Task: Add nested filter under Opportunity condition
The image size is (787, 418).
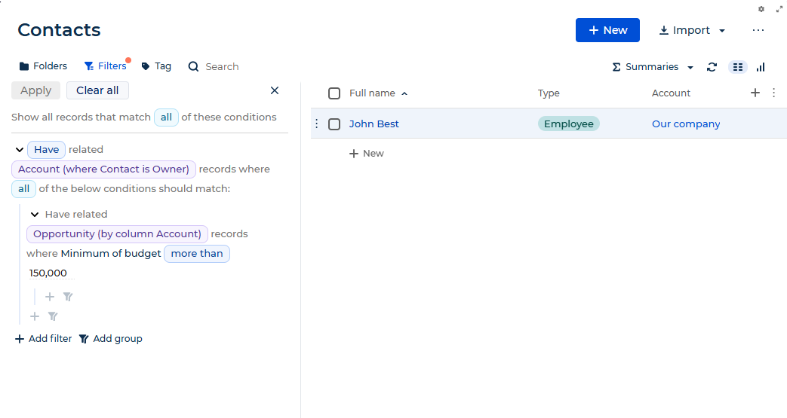Action: [50, 297]
